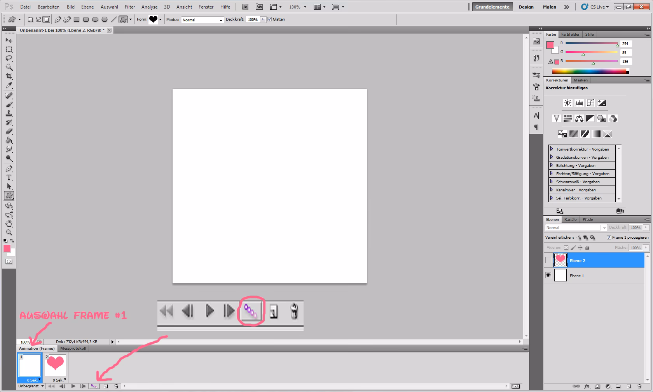Add a Levels adjustment from Korrekturen panel

coord(579,103)
